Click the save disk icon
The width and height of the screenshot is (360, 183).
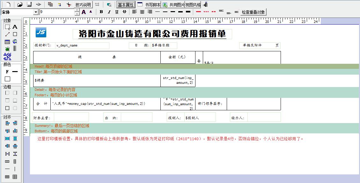pos(29,4)
